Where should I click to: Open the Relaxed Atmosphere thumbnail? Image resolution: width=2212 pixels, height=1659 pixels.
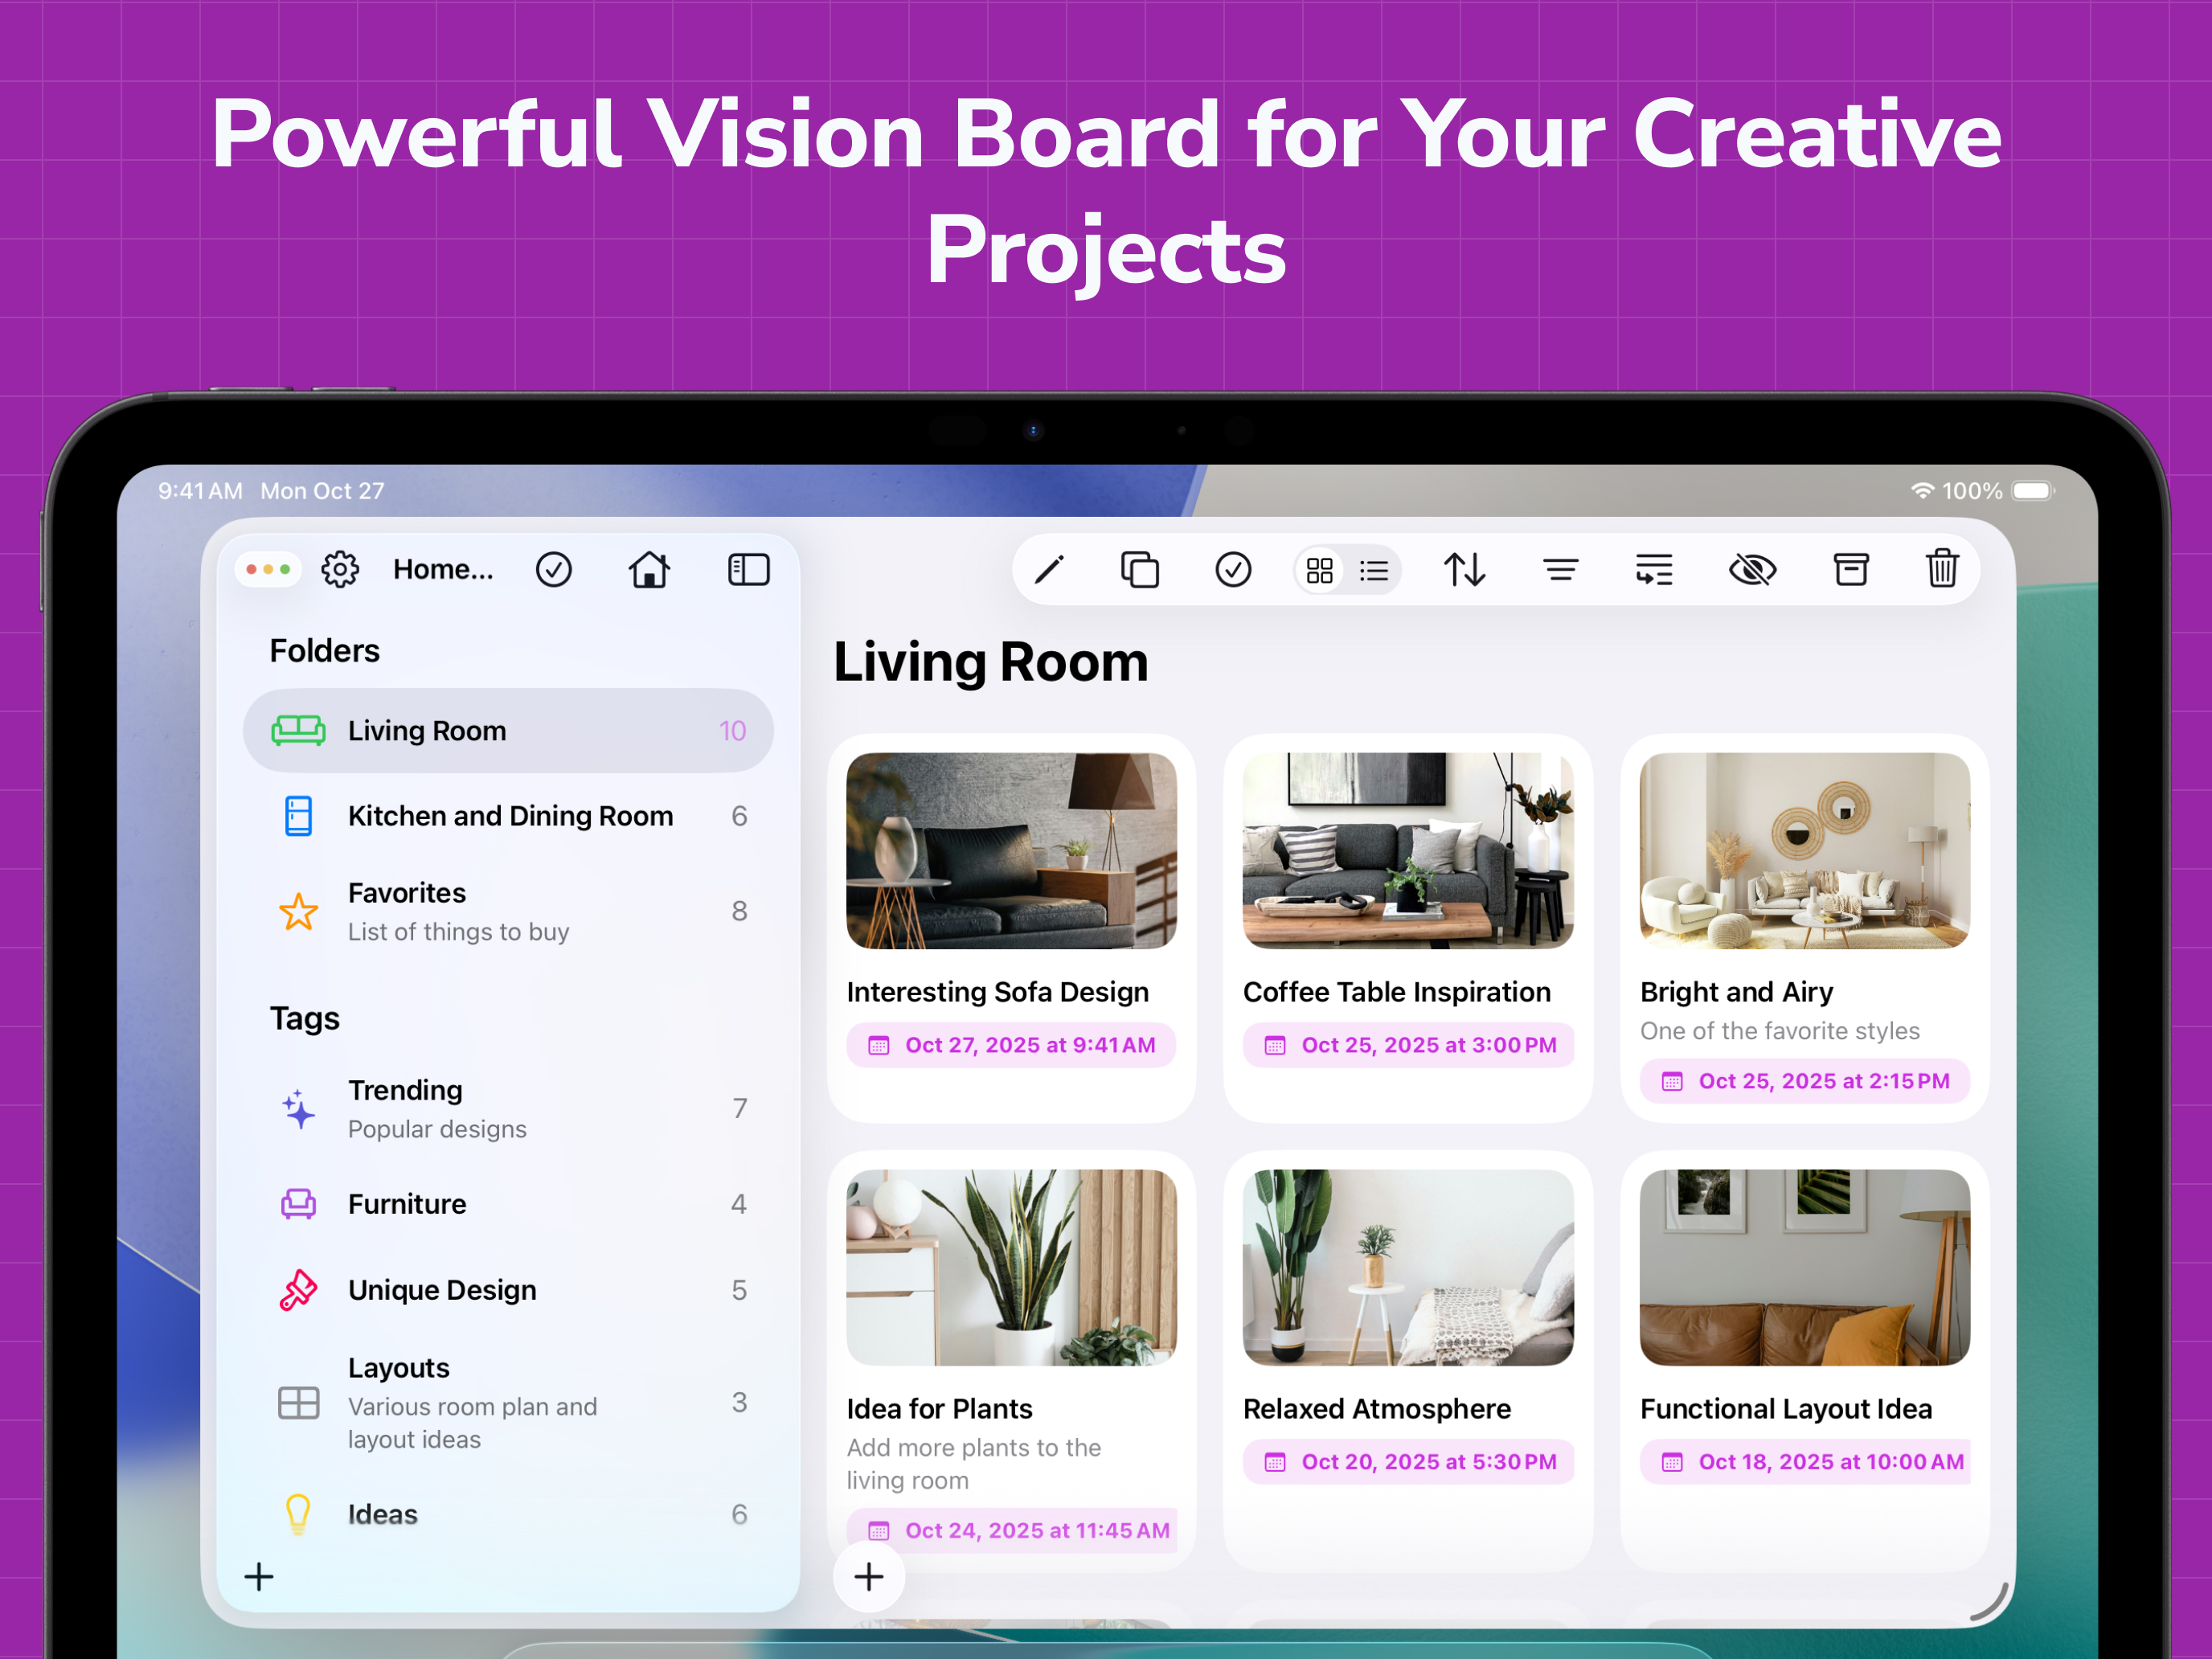pos(1408,1268)
